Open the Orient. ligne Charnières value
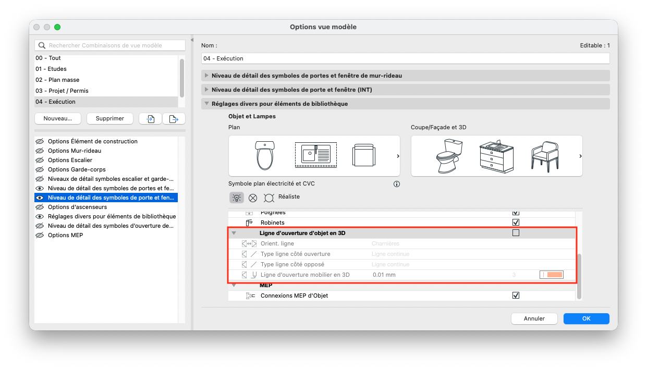The height and width of the screenshot is (369, 647). pyautogui.click(x=385, y=243)
